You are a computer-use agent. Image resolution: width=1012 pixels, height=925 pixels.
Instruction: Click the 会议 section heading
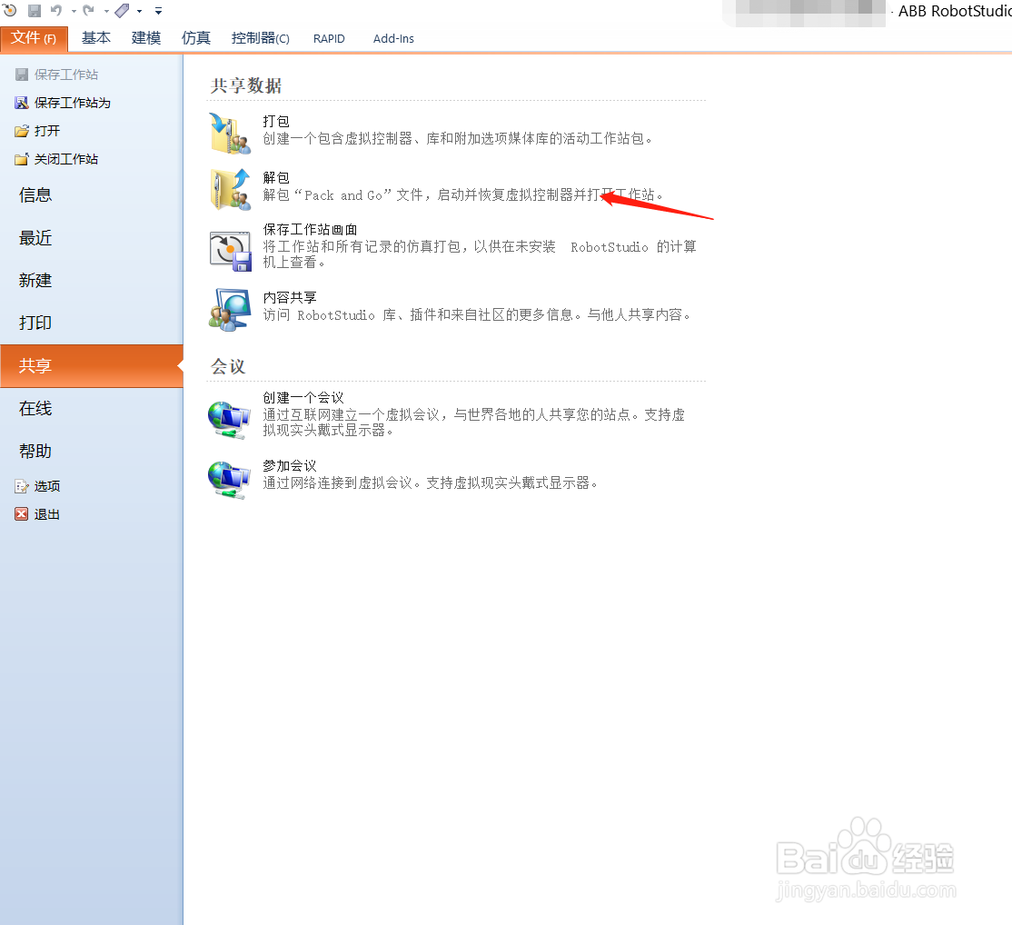(228, 367)
